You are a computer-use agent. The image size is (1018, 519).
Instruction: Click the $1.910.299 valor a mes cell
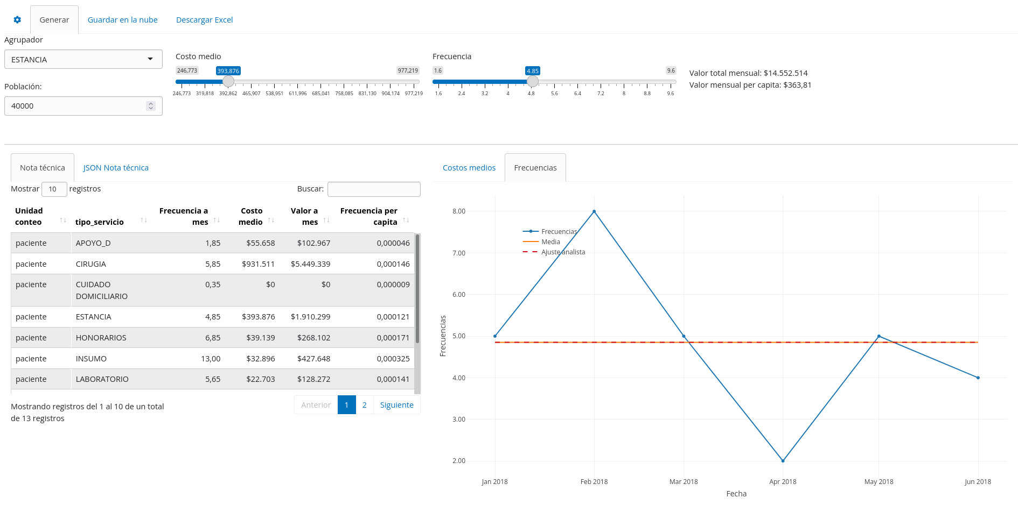310,317
